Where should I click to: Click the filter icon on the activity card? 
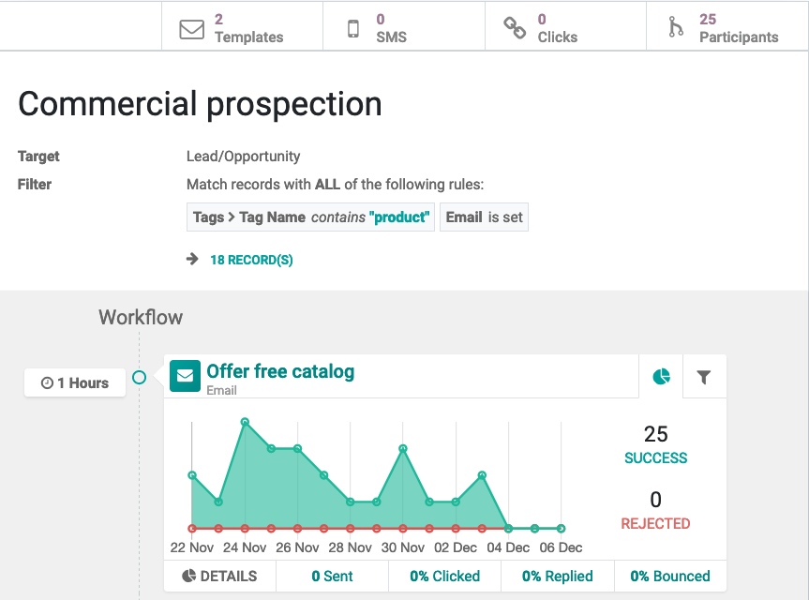click(x=704, y=376)
